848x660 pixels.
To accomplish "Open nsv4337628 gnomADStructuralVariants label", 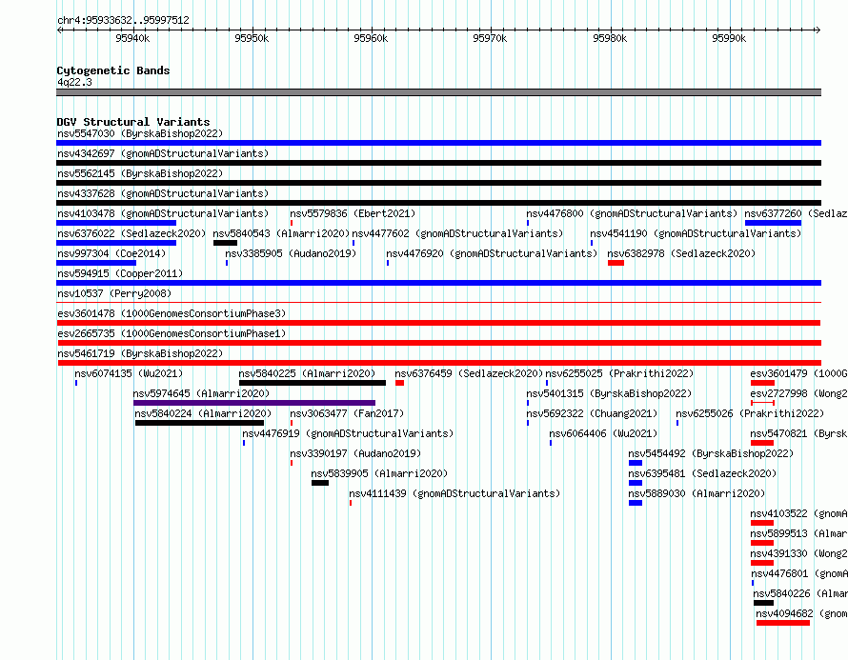I will pyautogui.click(x=163, y=193).
